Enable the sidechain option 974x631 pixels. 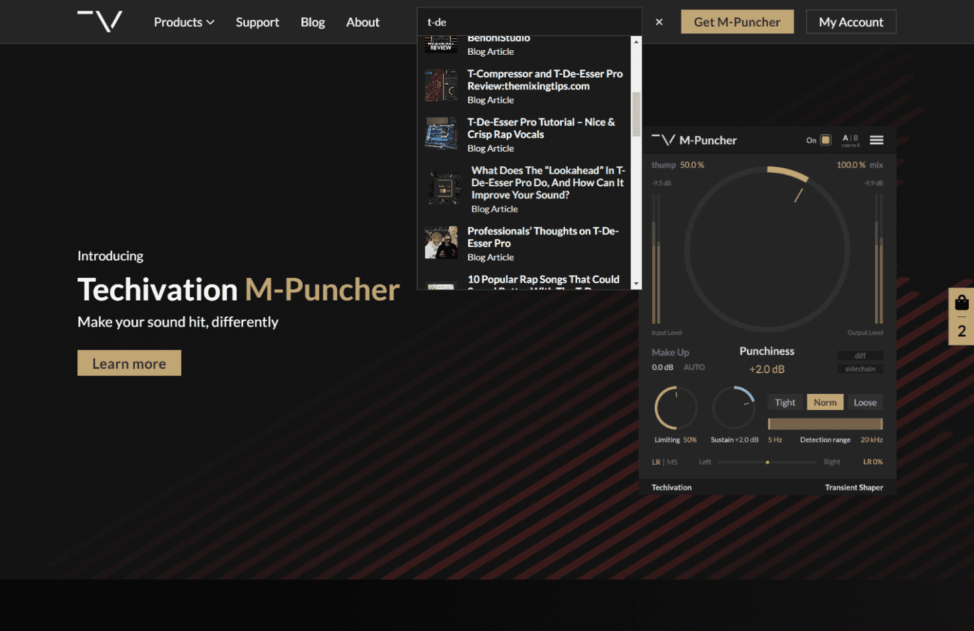coord(860,369)
